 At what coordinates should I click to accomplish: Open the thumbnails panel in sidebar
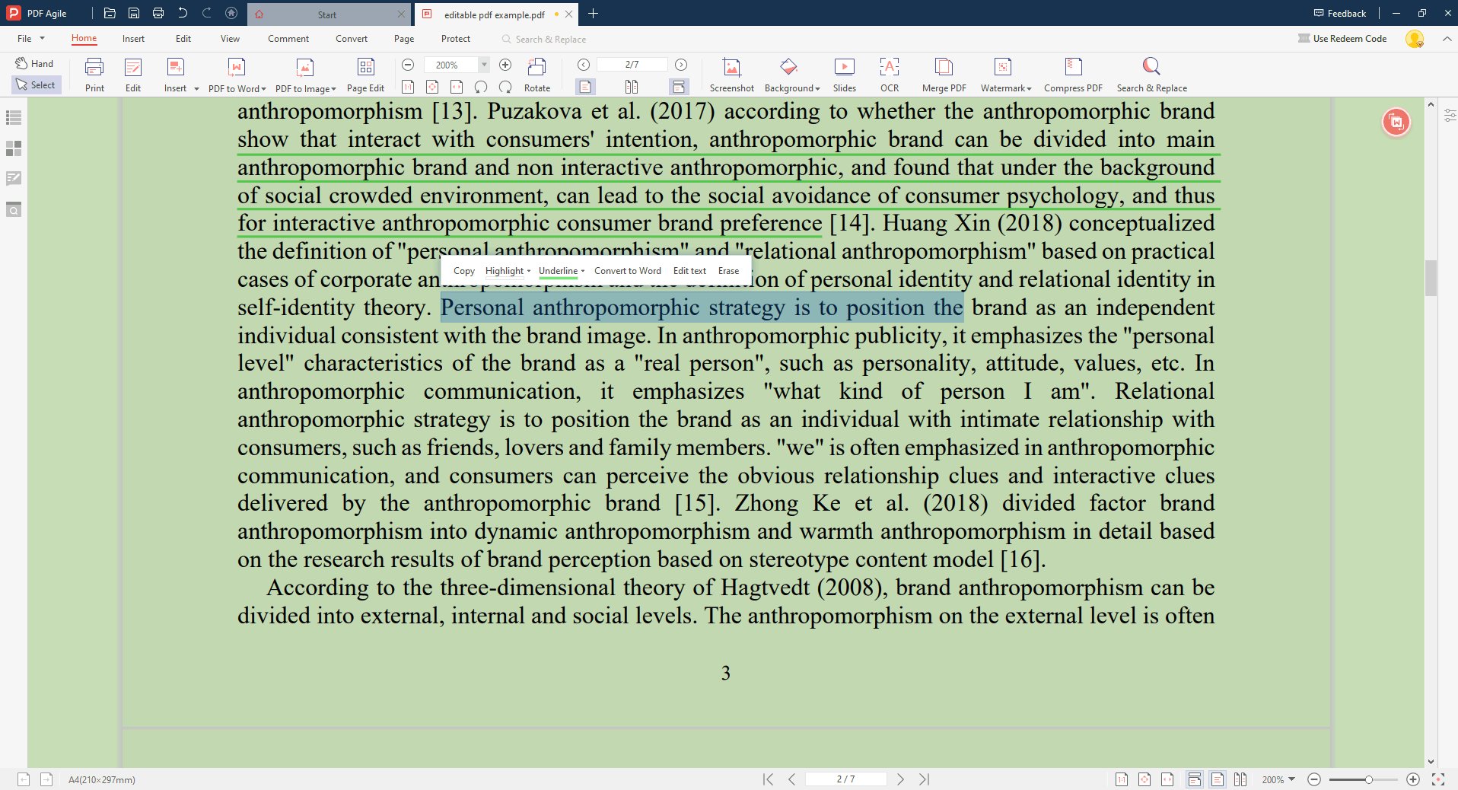click(x=14, y=148)
